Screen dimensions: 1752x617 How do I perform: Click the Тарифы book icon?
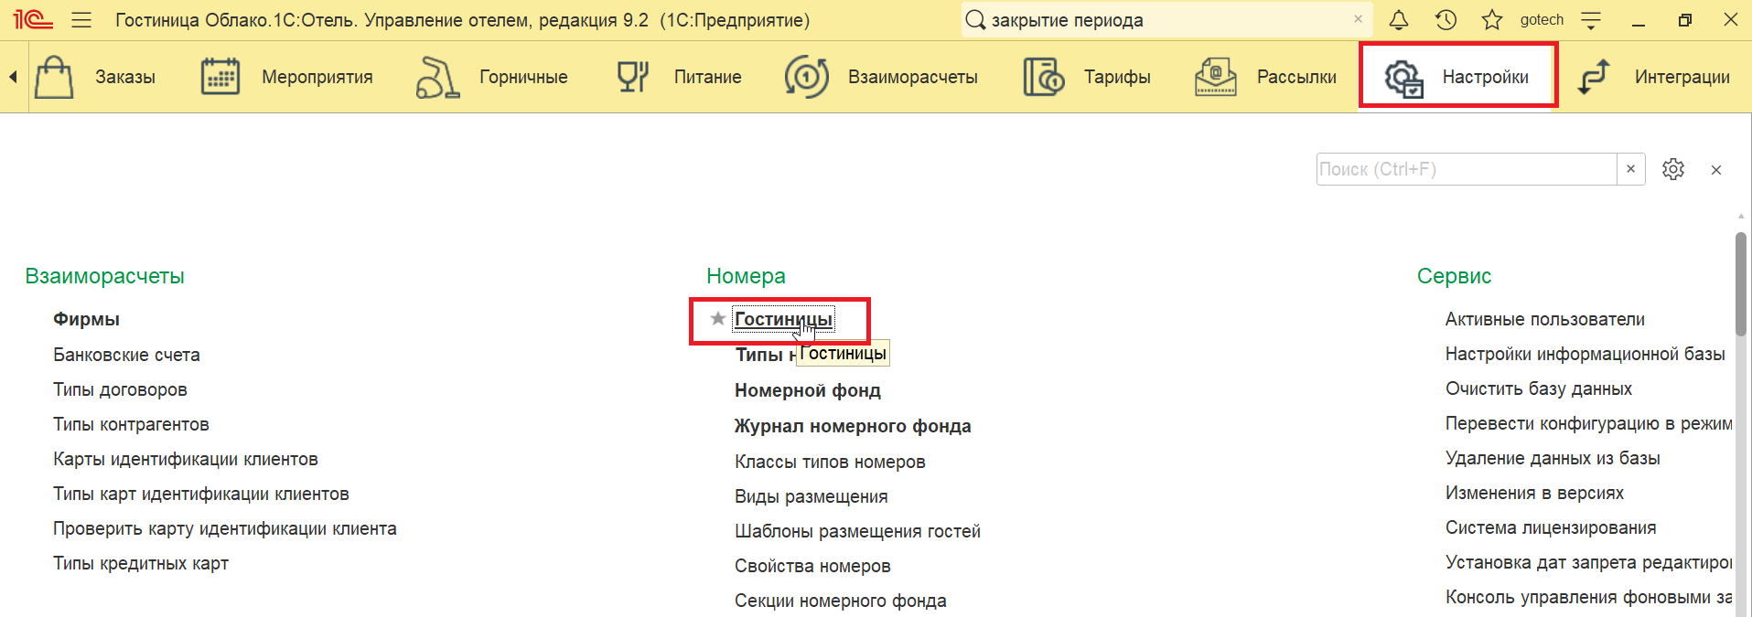(1044, 77)
